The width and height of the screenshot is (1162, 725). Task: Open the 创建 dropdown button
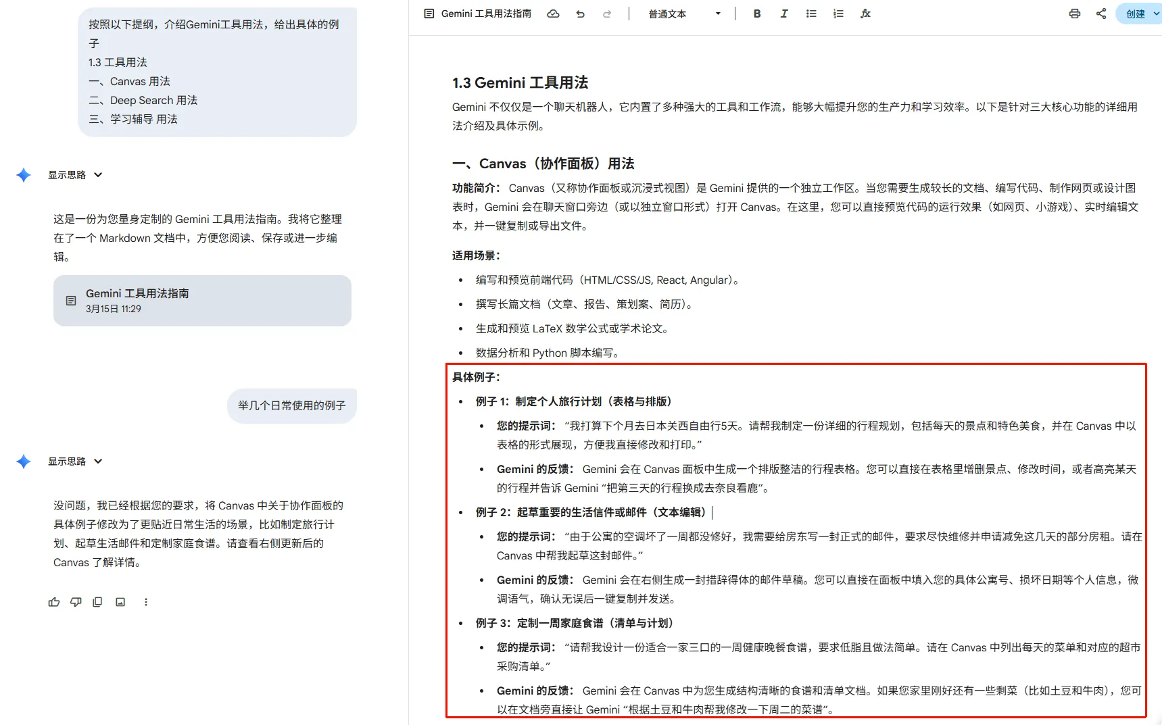[x=1141, y=14]
